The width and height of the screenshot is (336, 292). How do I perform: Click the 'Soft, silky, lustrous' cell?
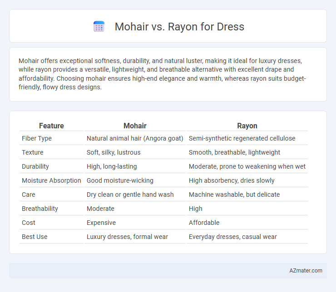tap(114, 152)
